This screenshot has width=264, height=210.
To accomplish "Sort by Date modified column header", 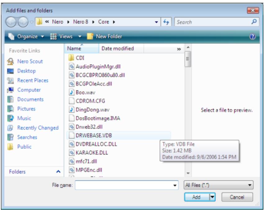I will (121, 48).
